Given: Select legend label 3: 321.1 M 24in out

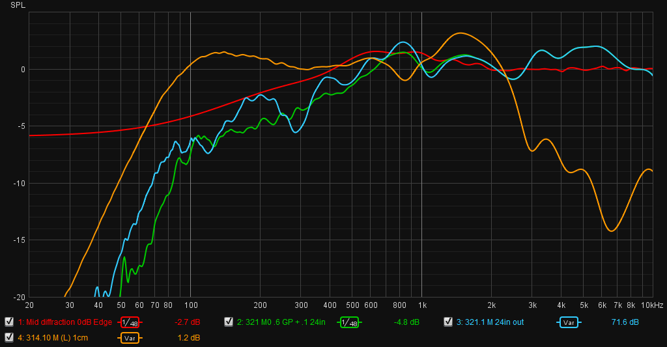Looking at the screenshot, I should (x=490, y=322).
